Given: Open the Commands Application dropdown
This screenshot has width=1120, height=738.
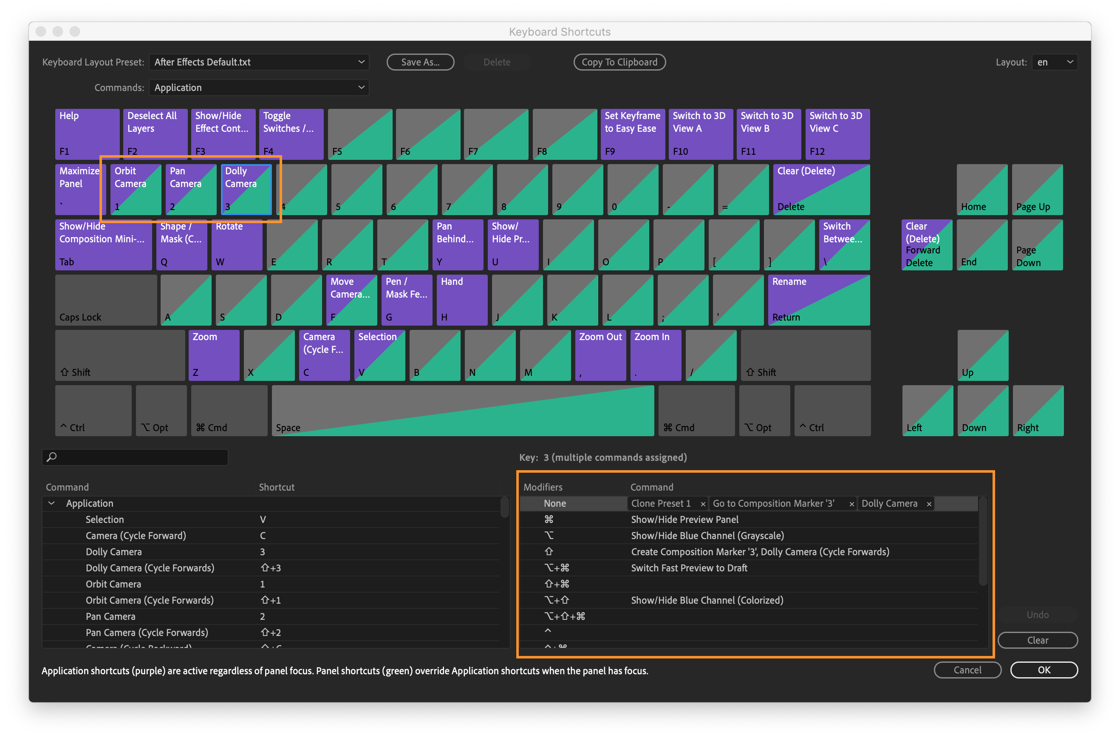Looking at the screenshot, I should (x=259, y=88).
